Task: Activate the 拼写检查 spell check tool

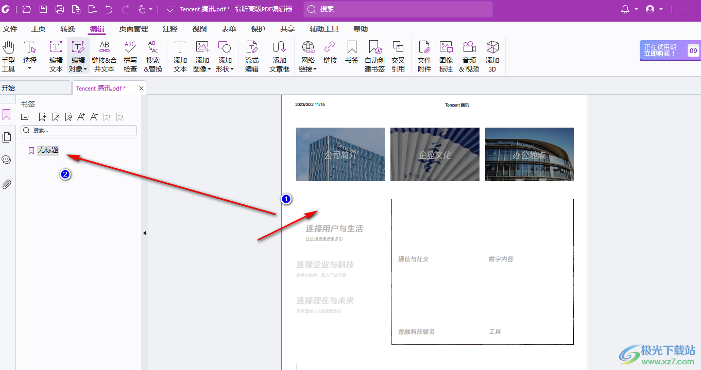Action: [x=129, y=55]
